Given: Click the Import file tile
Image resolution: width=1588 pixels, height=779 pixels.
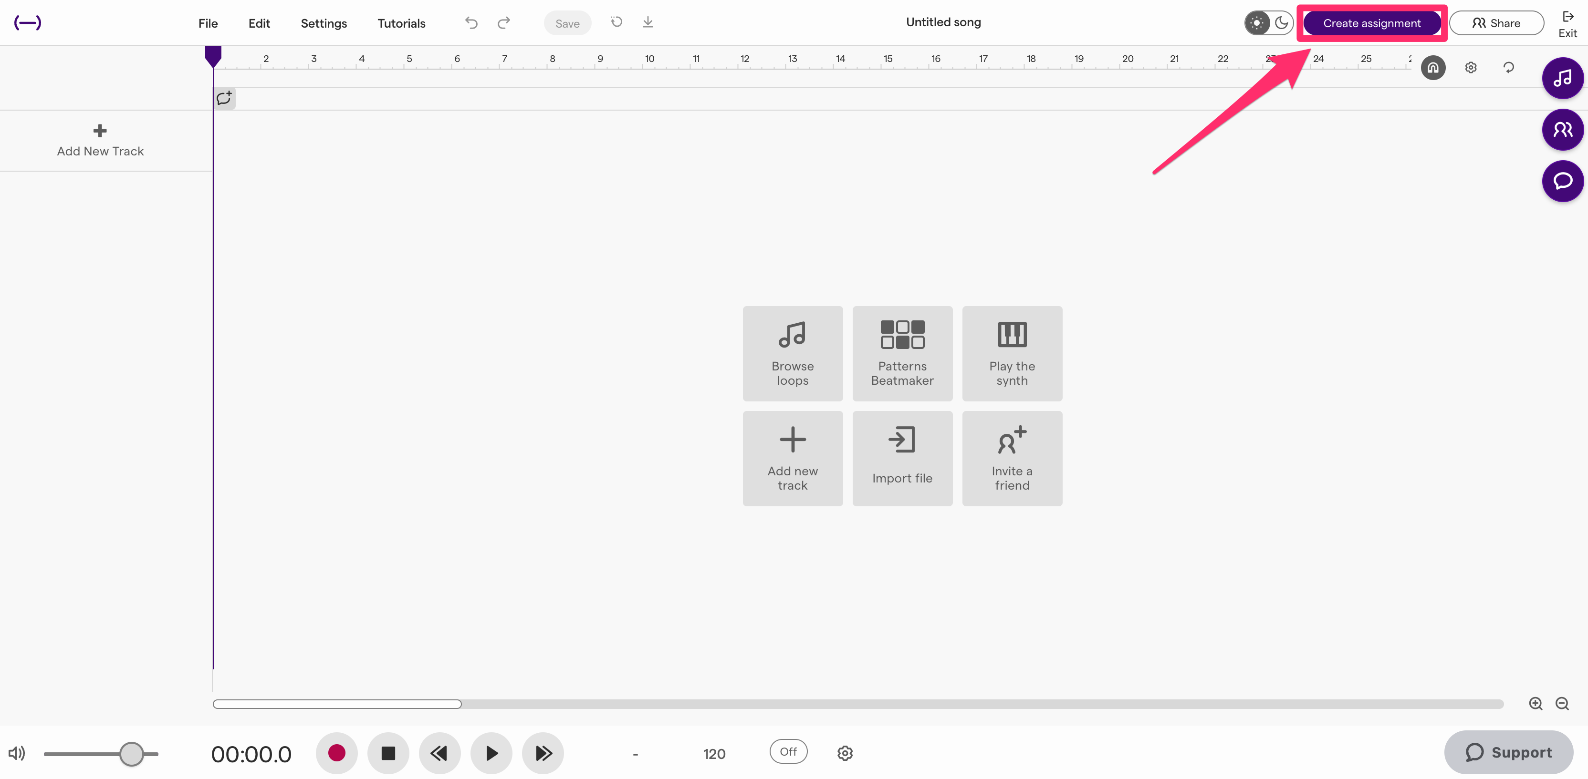Looking at the screenshot, I should [902, 458].
